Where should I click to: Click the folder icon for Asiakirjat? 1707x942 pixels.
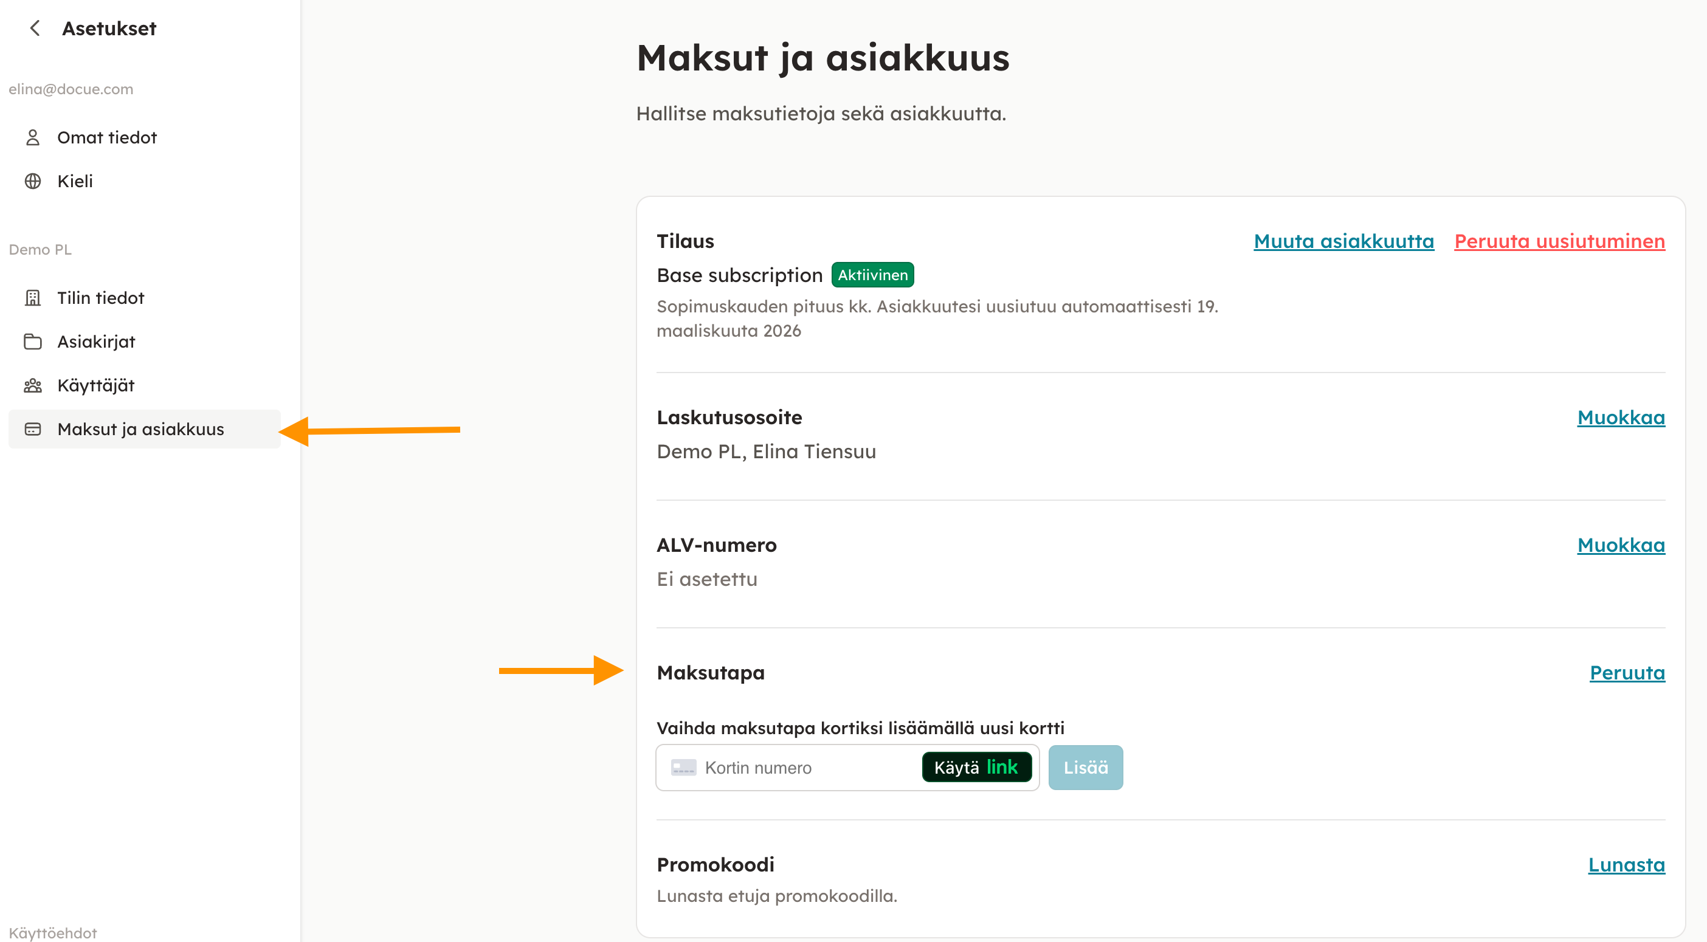[x=32, y=341]
